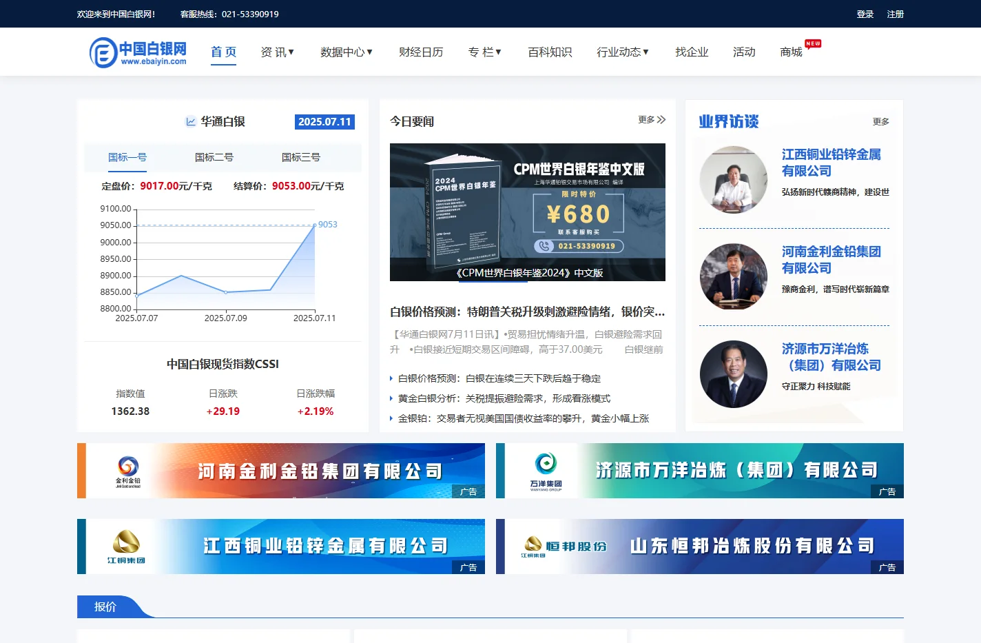Open the CPM世界白银年鉴 banner image
The width and height of the screenshot is (981, 643).
point(528,212)
